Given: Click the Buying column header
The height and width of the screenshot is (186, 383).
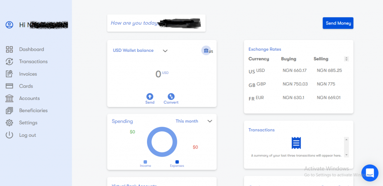Looking at the screenshot, I should click(x=288, y=59).
